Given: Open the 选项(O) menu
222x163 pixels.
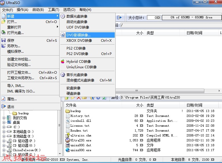Looking at the screenshot, I should [x=69, y=10].
